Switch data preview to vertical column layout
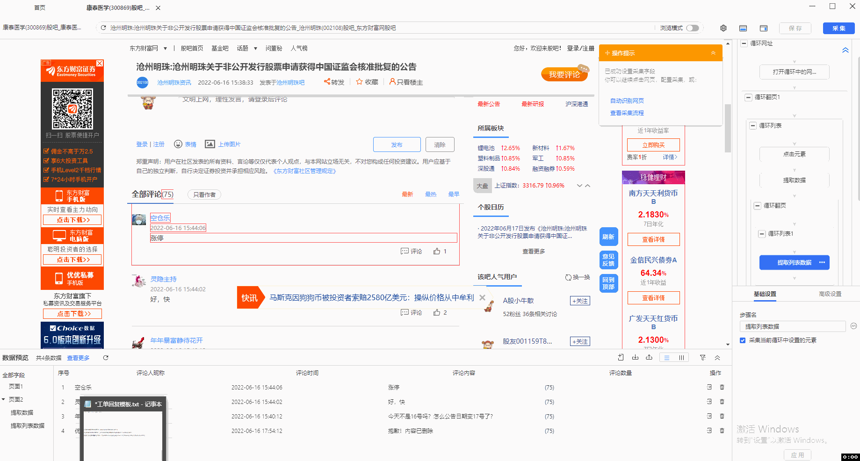The image size is (860, 461). click(x=681, y=358)
